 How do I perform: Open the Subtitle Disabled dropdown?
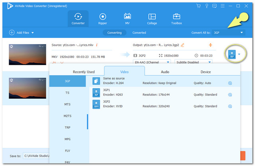[193, 62]
